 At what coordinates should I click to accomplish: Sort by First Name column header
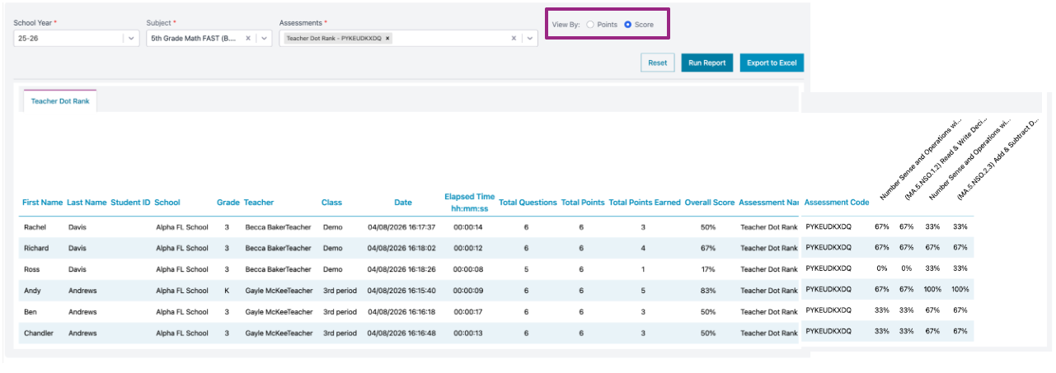click(42, 203)
